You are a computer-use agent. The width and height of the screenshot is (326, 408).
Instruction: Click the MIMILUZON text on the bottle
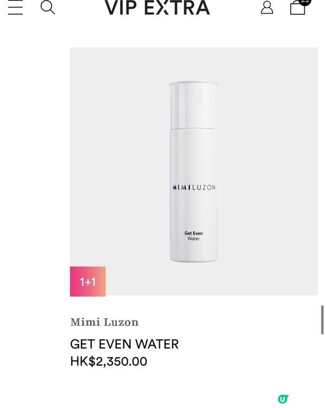coord(194,188)
